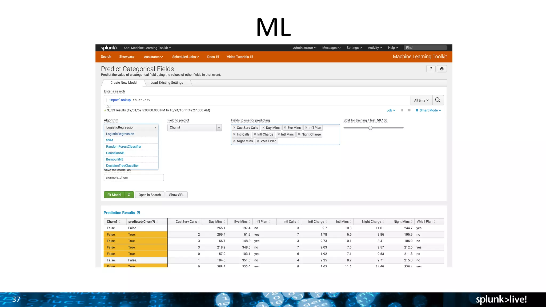Click the clock icon beside Fit Model

129,195
